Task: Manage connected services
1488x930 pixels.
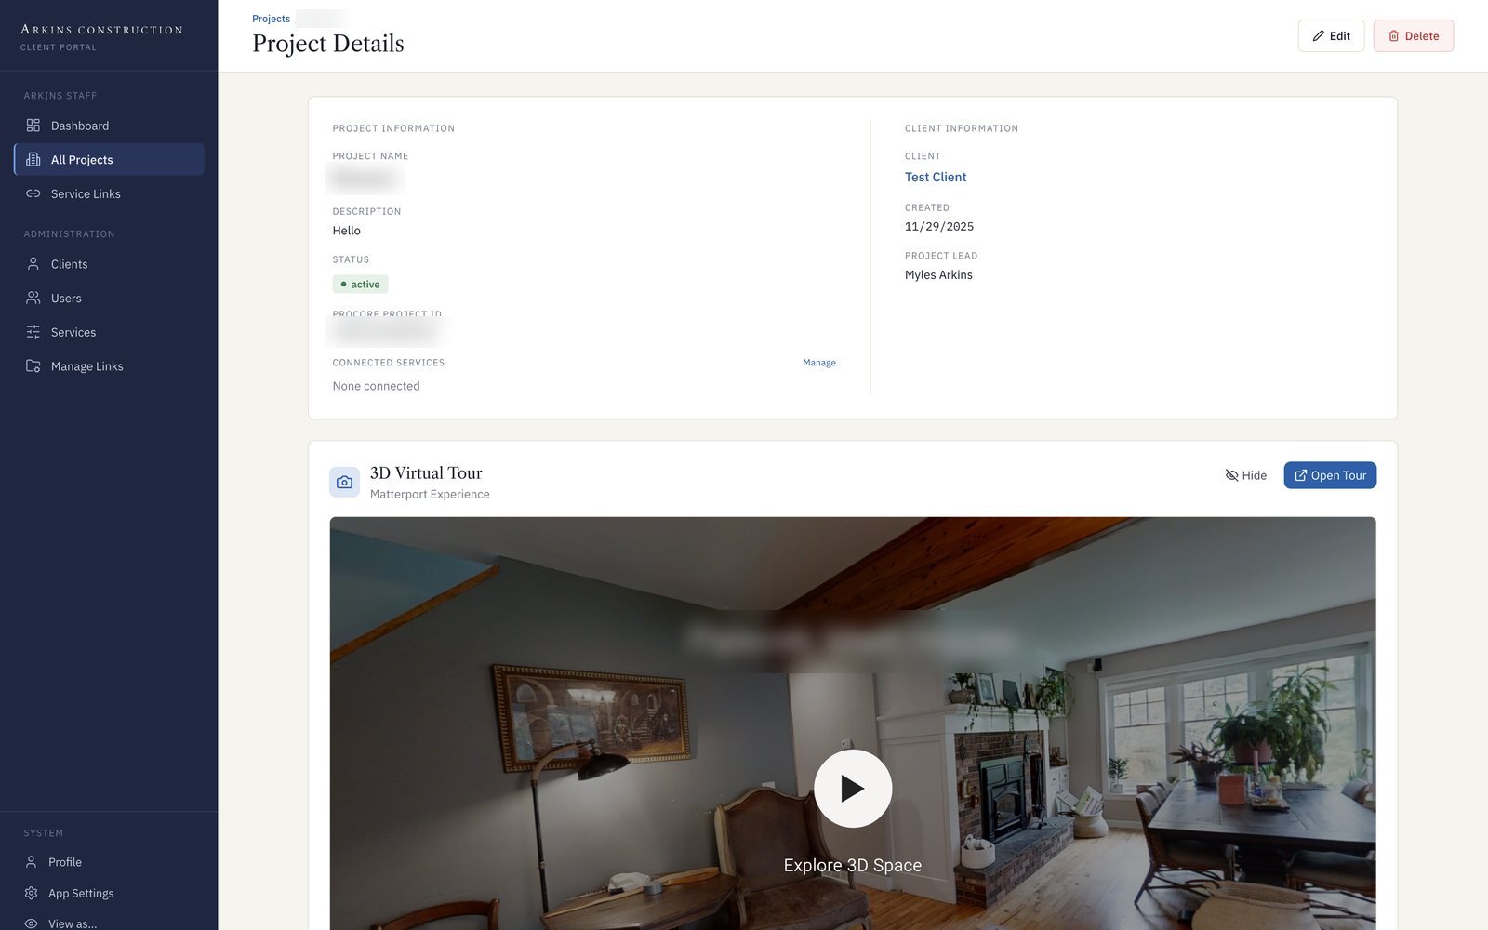Action: click(819, 363)
